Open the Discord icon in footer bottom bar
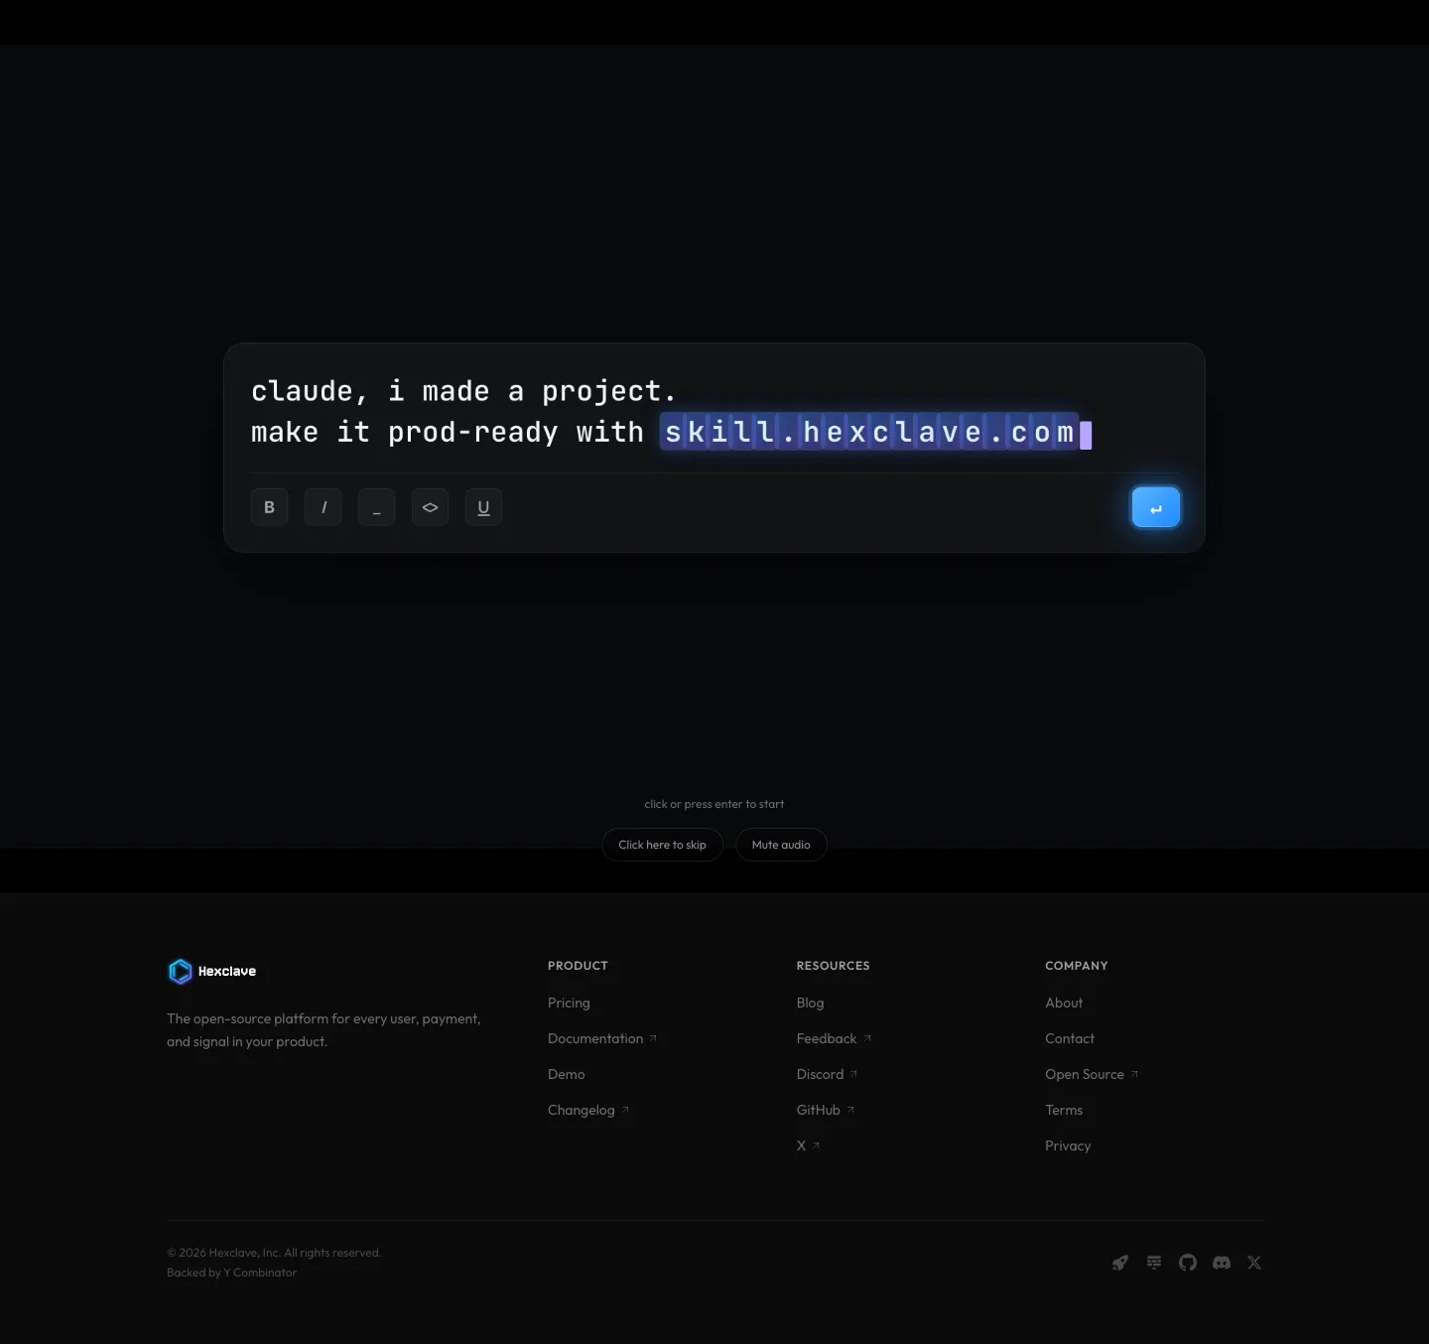Screen dimensions: 1429x1344 point(1222,1263)
